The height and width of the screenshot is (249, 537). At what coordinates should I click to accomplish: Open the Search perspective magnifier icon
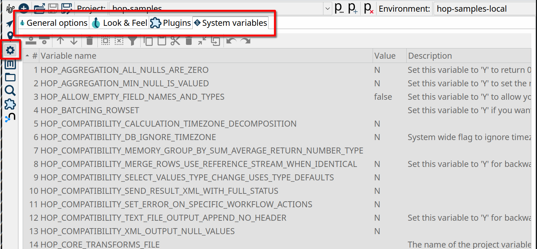pos(10,91)
